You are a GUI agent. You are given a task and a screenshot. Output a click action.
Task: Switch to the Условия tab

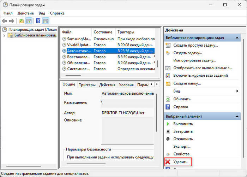[x=126, y=85]
